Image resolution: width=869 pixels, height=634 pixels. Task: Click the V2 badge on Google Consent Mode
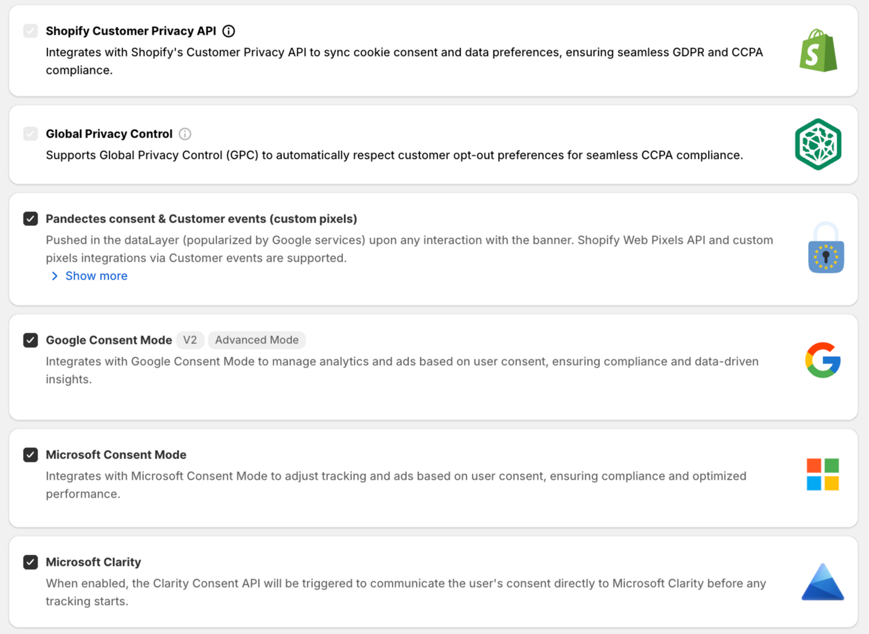click(x=190, y=340)
